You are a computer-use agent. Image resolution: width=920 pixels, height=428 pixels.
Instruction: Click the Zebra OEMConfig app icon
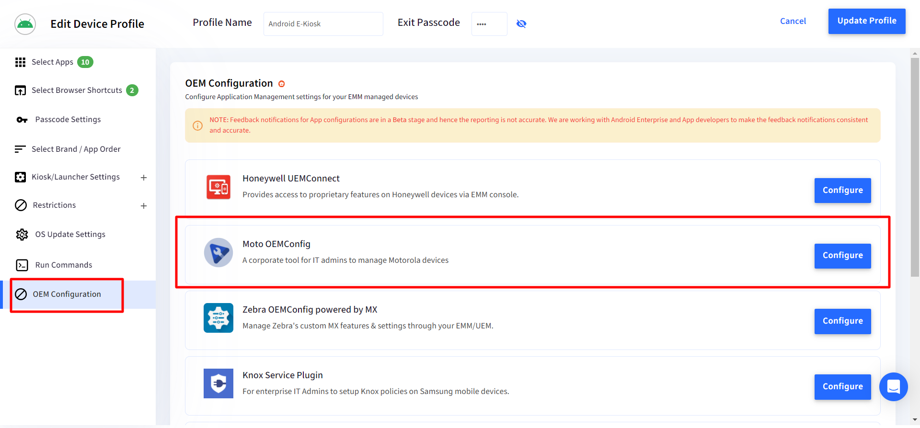(218, 318)
